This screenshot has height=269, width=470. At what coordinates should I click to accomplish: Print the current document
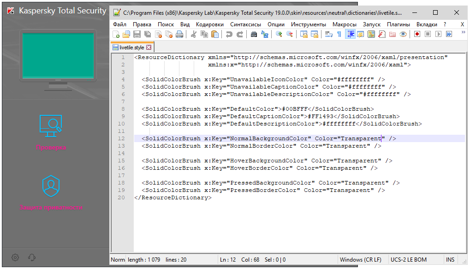pos(179,34)
